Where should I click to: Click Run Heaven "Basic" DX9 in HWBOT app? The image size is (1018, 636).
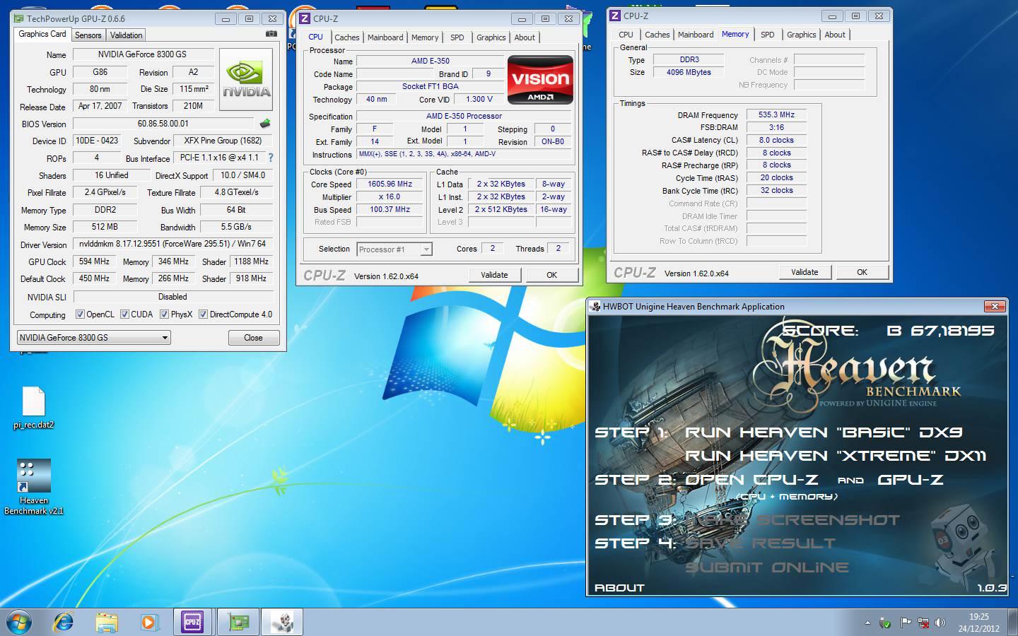(824, 432)
